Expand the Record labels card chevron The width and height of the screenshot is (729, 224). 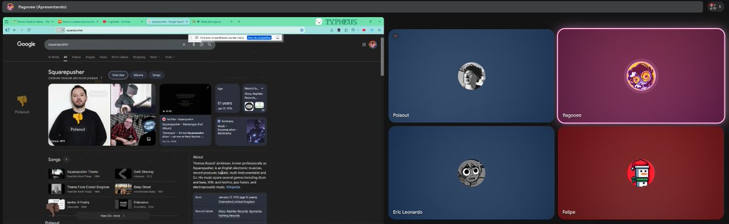(262, 88)
